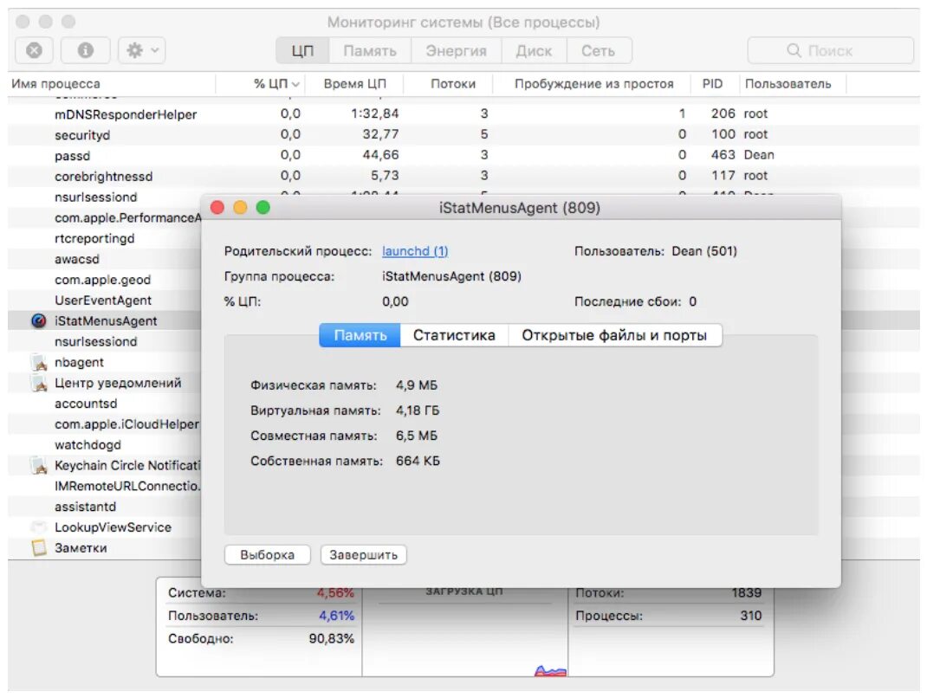Switch to the Диск tab
This screenshot has height=698, width=927.
tap(534, 51)
